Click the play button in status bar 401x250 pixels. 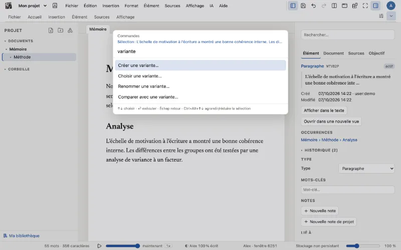(x=99, y=246)
